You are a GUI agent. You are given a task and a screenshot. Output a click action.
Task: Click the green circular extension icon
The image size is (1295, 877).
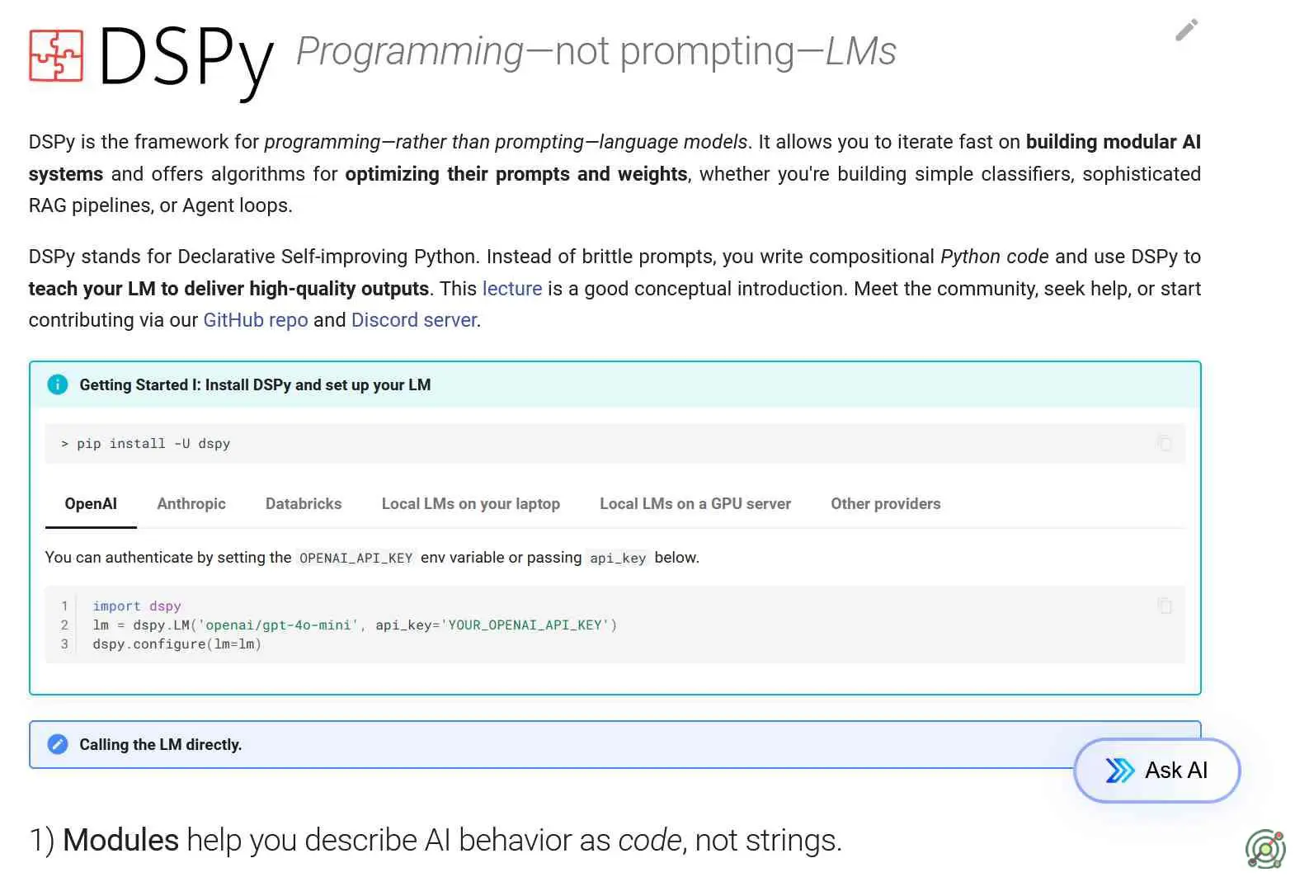click(x=1265, y=849)
